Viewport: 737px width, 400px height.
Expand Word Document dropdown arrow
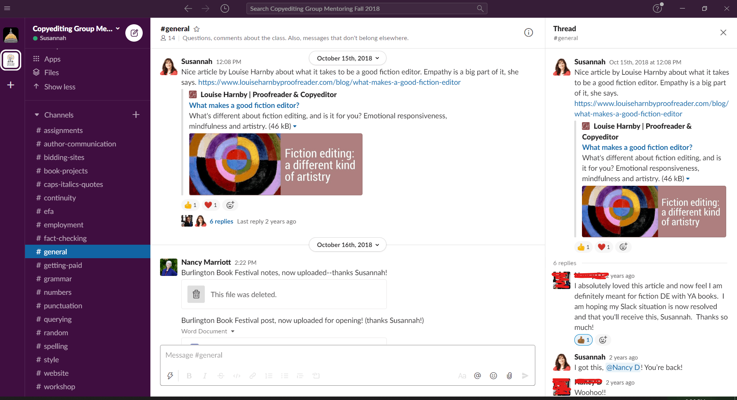(x=233, y=331)
